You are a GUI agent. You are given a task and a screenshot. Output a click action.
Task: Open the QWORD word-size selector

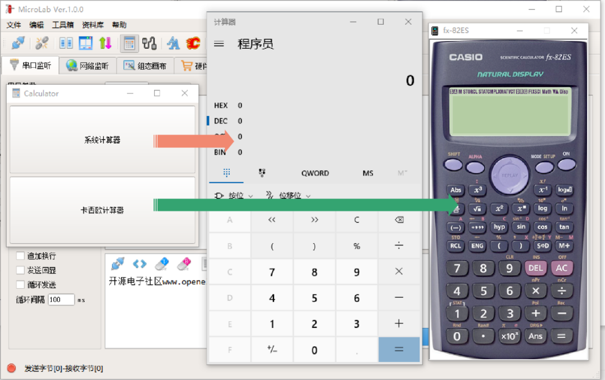tap(315, 173)
